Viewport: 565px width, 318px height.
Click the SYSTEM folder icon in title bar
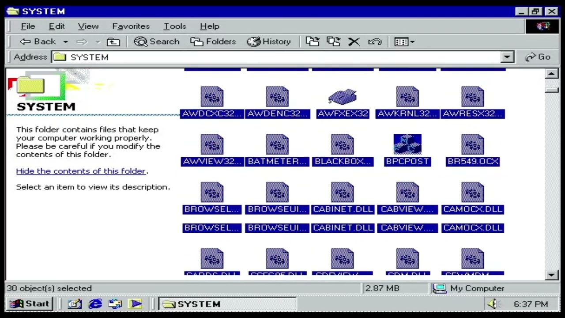pos(13,11)
